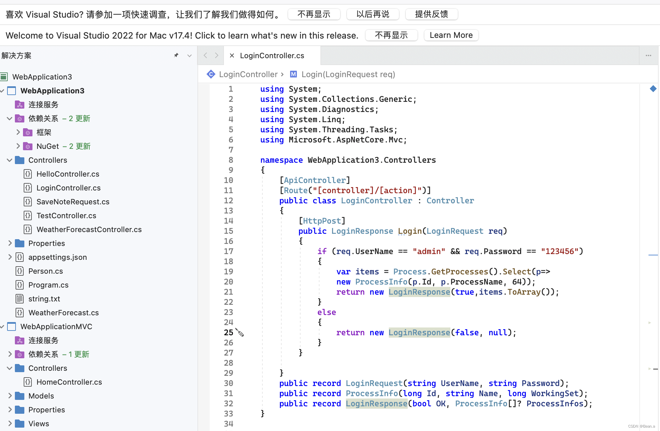This screenshot has width=660, height=431.
Task: Collapse the WebApplication3 Controllers folder
Action: pos(10,160)
